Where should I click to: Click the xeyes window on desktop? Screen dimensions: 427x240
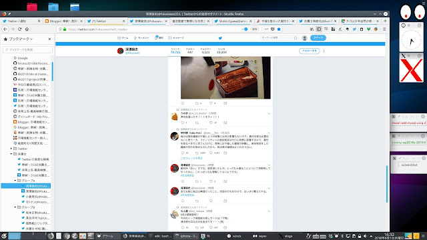coord(412,12)
